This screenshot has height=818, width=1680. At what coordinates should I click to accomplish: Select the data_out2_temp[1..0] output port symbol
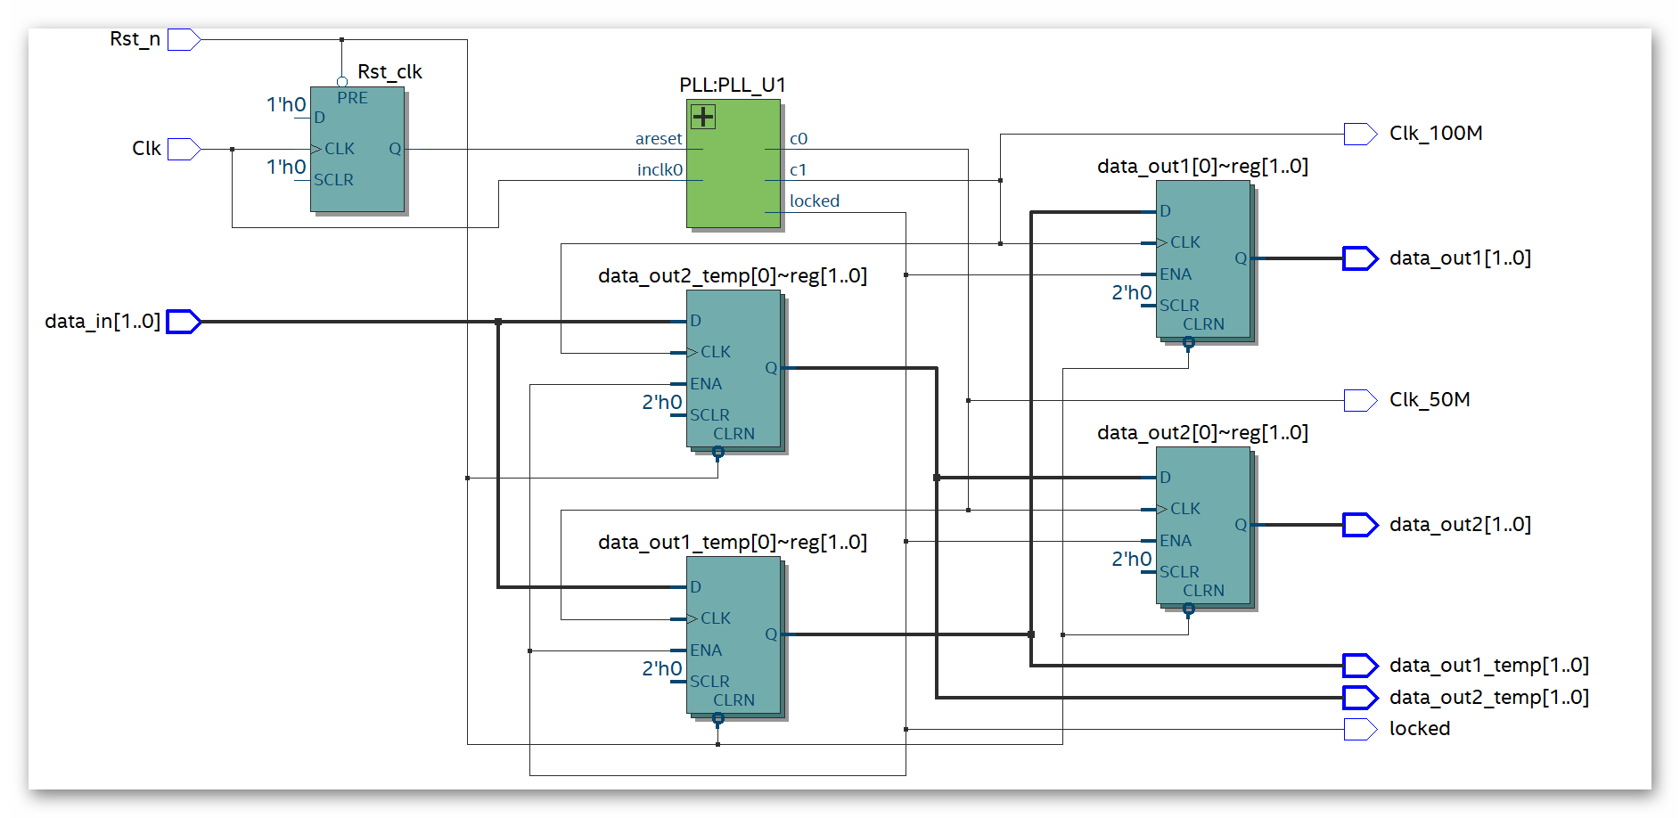pyautogui.click(x=1360, y=698)
